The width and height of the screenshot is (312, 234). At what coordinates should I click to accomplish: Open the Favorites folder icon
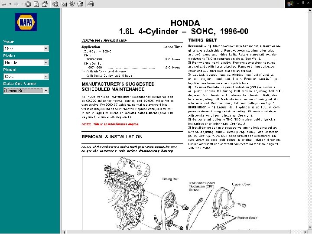(64, 4)
